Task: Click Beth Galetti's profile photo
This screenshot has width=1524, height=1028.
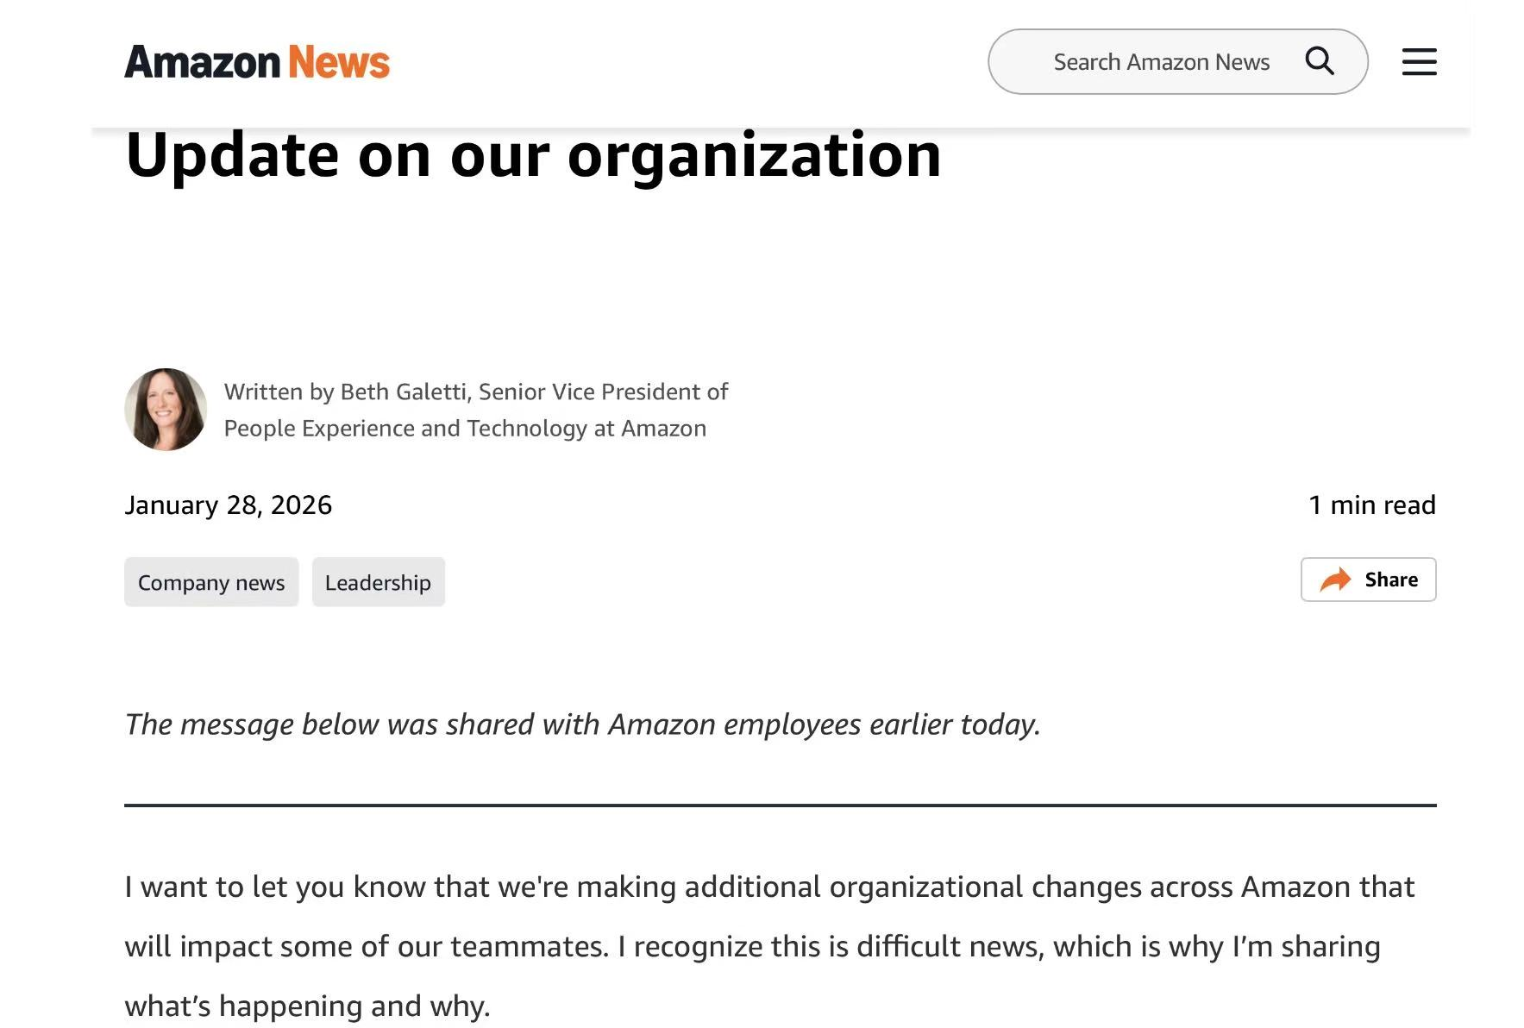Action: click(x=166, y=410)
